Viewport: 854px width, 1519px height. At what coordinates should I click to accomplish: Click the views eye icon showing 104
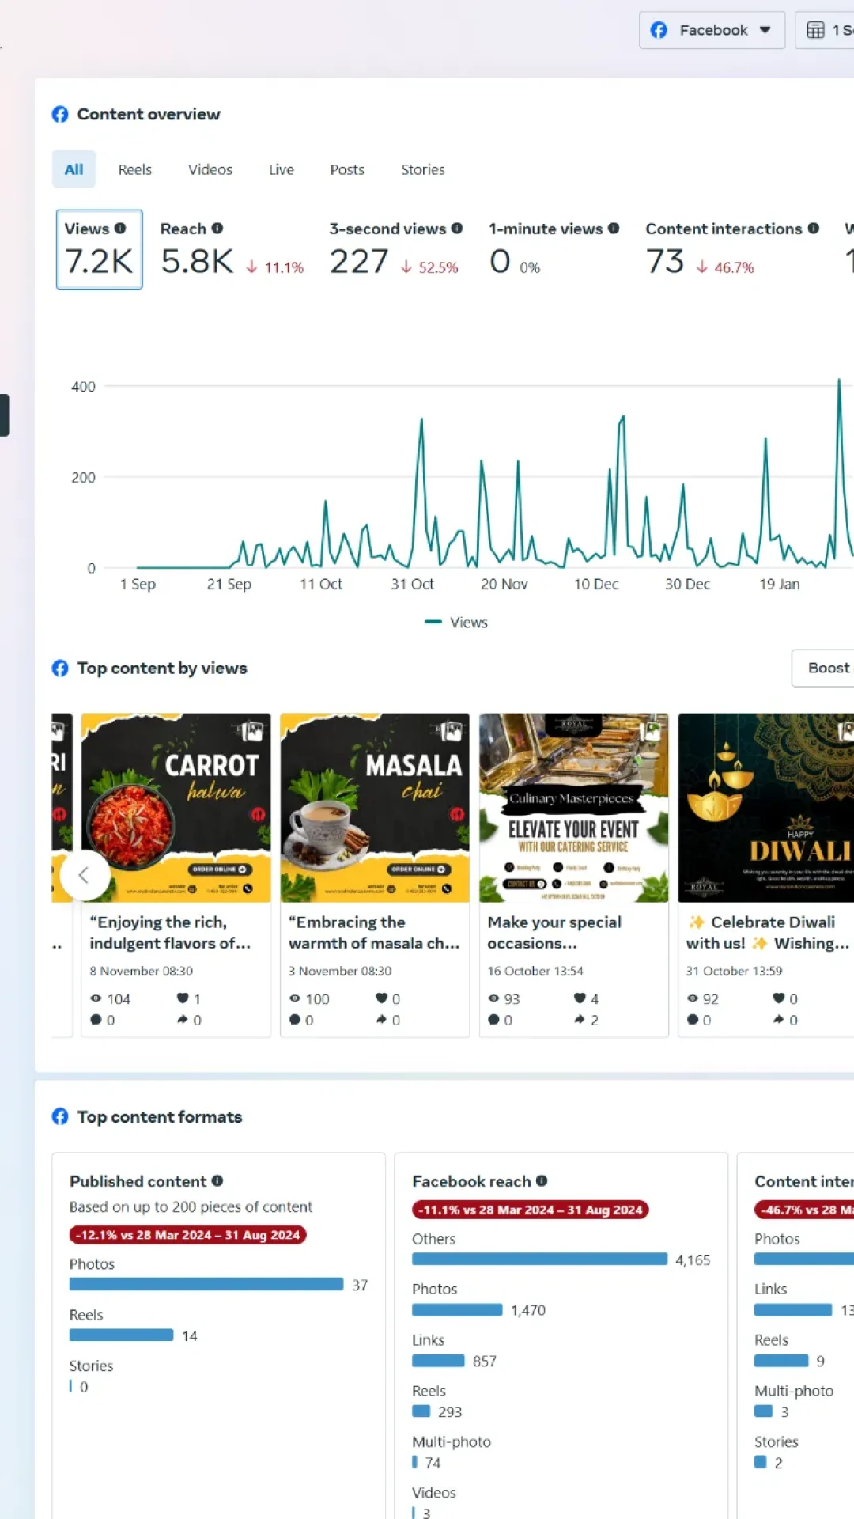[x=96, y=998]
